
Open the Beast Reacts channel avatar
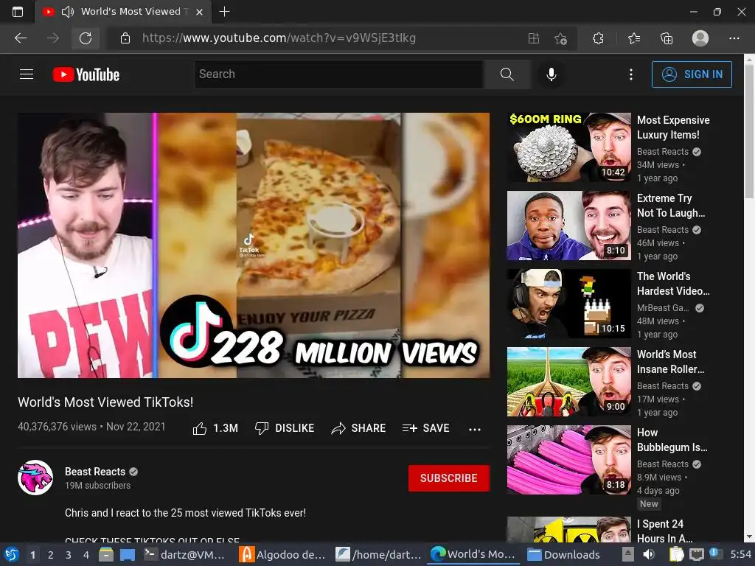click(x=35, y=478)
